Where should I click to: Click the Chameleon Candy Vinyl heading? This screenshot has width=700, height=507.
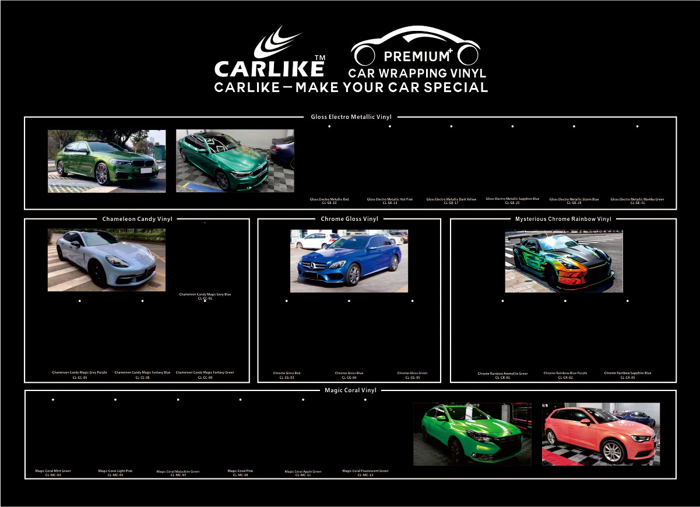pyautogui.click(x=138, y=219)
